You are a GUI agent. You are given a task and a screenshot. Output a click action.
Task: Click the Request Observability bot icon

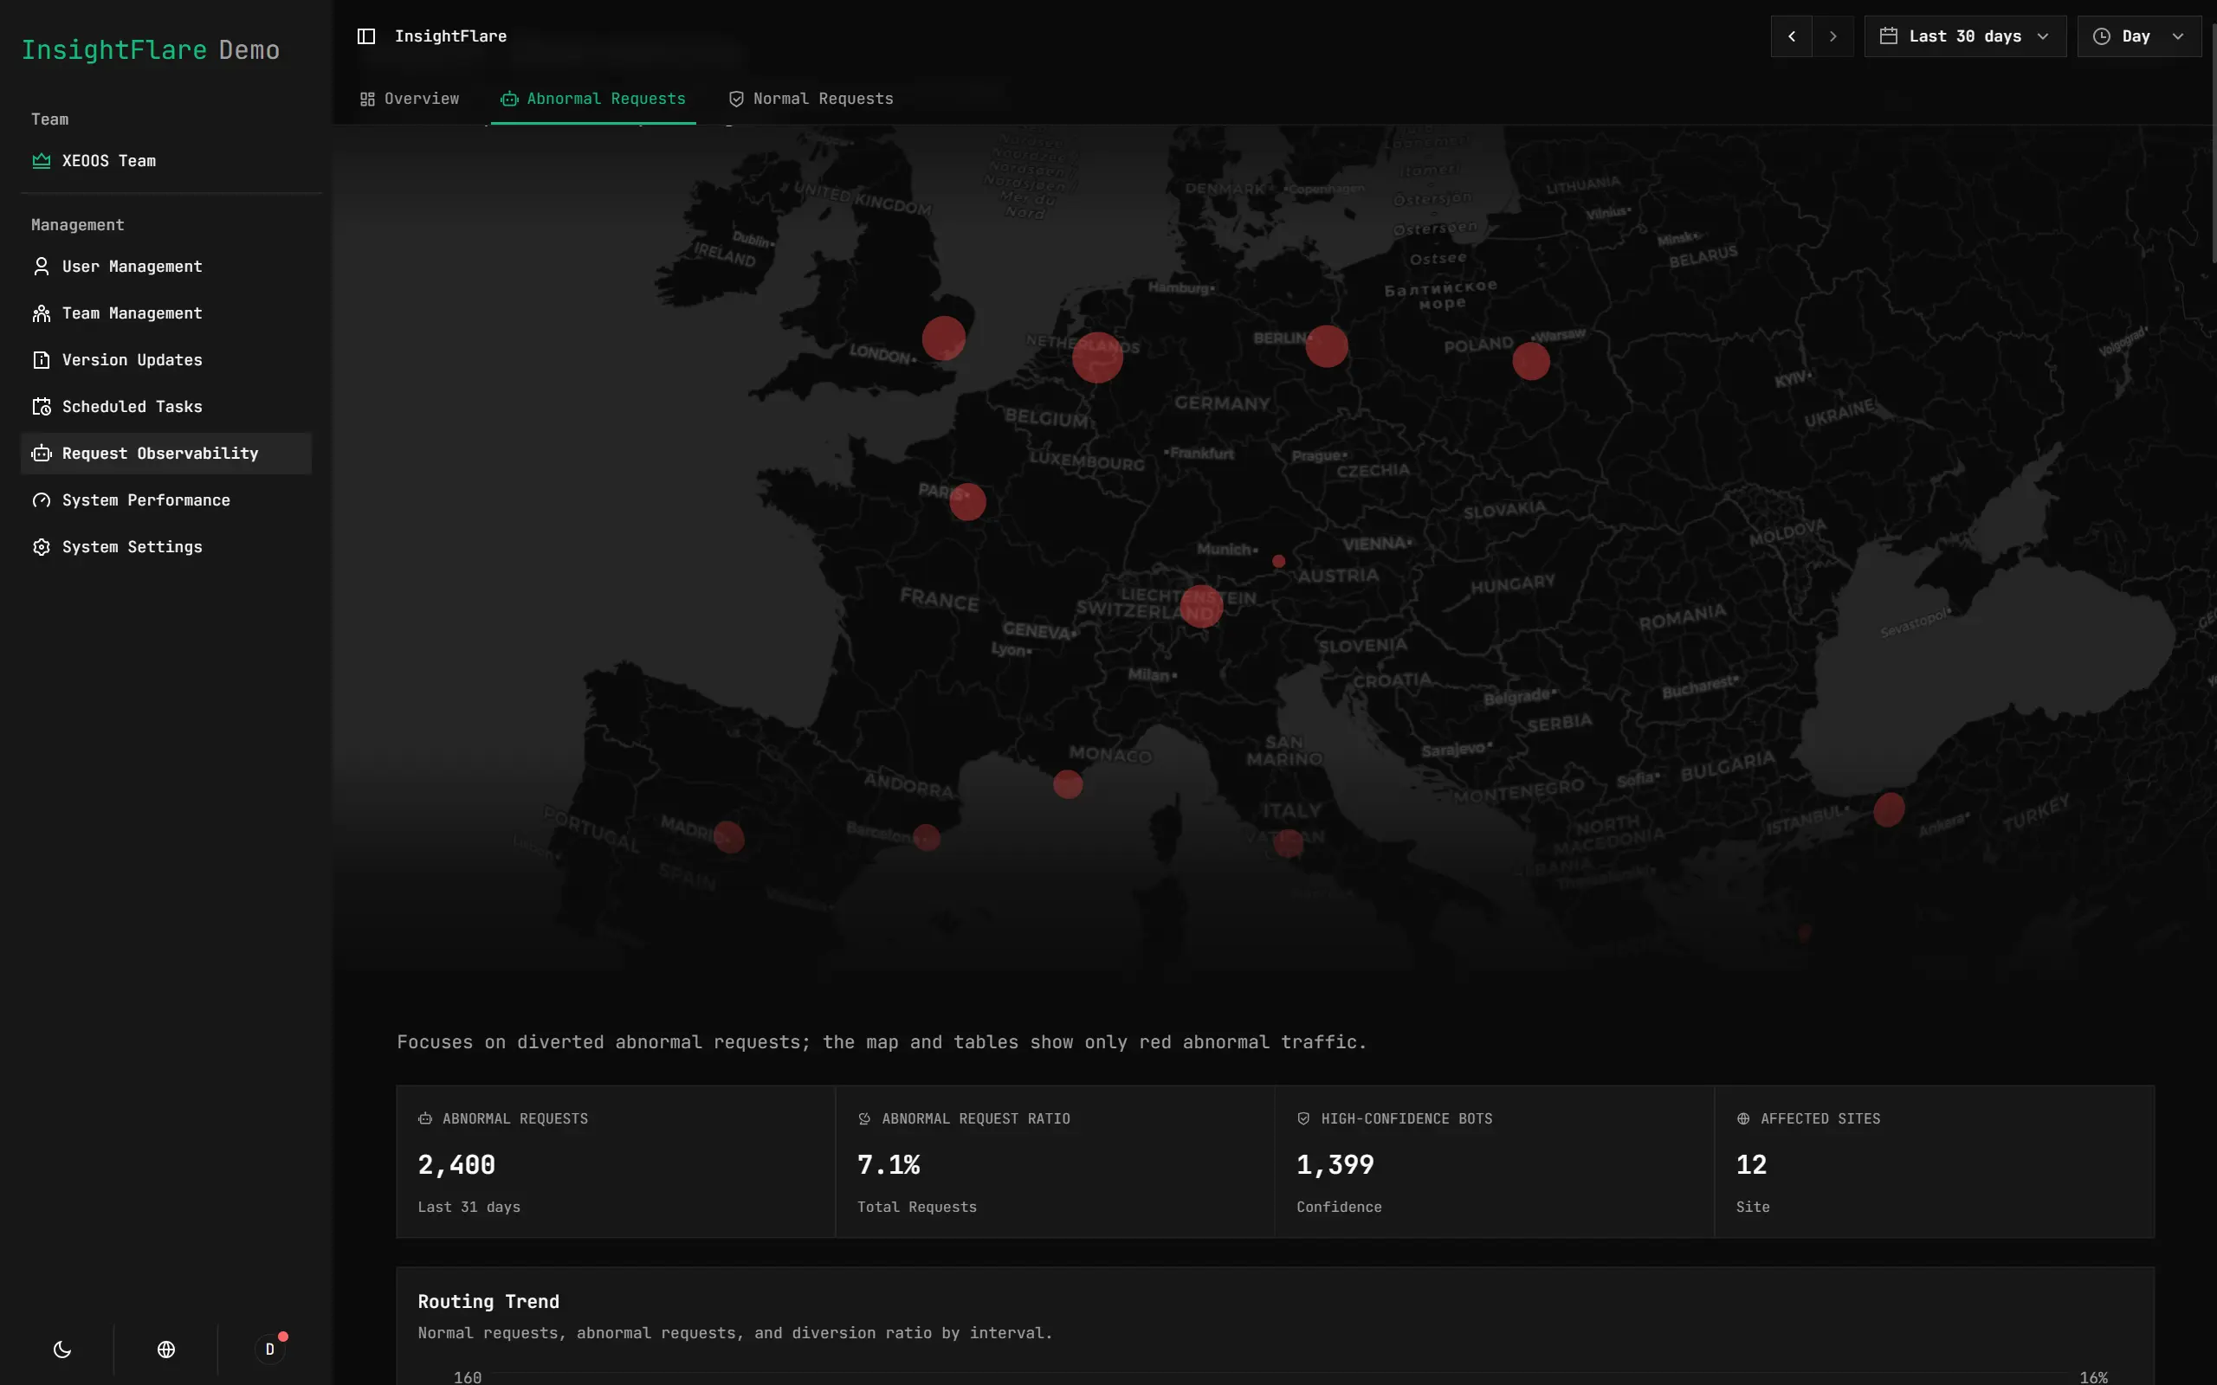click(42, 454)
